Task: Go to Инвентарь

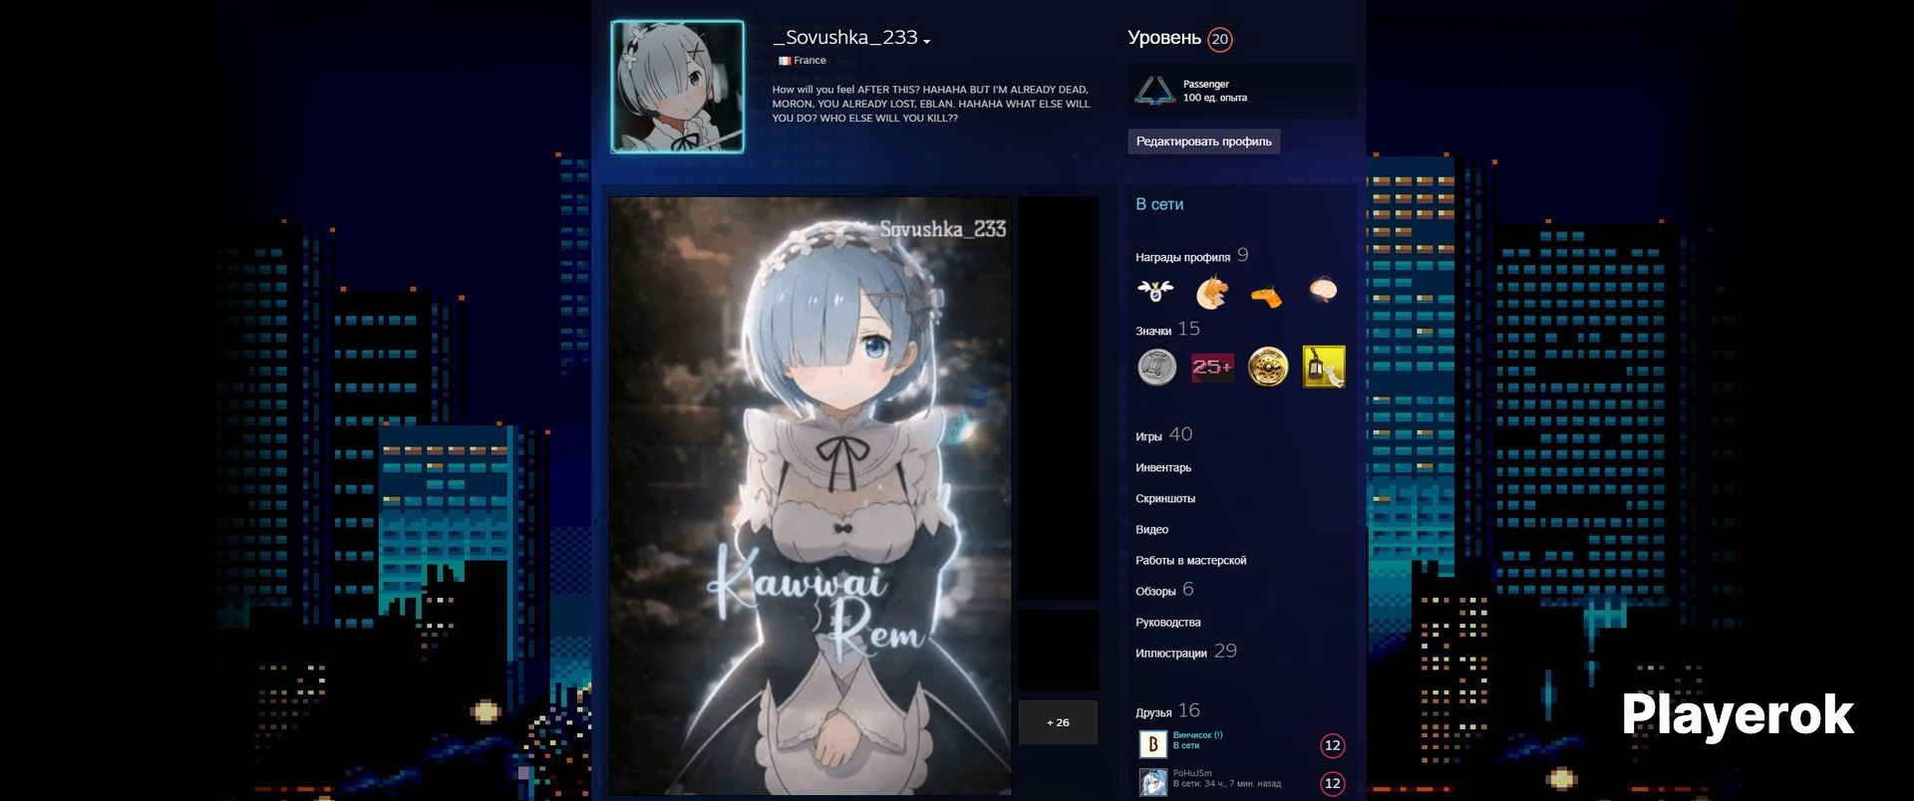Action: 1163,467
